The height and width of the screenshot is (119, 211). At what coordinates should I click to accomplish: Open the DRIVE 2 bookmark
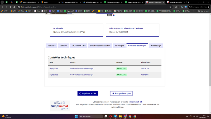coord(29,11)
